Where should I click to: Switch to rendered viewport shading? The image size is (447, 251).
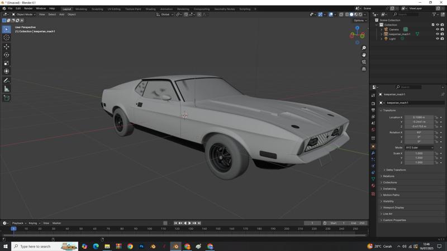tap(360, 15)
